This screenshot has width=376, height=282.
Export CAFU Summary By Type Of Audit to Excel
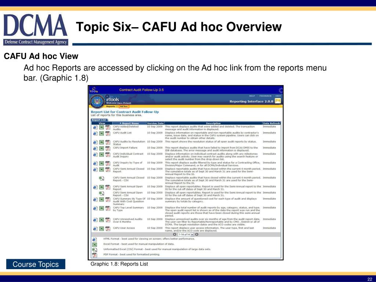tap(101, 199)
